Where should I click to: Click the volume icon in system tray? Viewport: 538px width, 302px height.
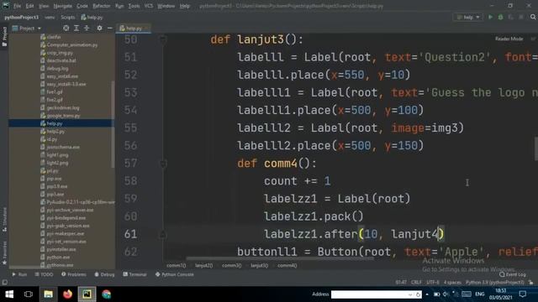click(x=446, y=294)
